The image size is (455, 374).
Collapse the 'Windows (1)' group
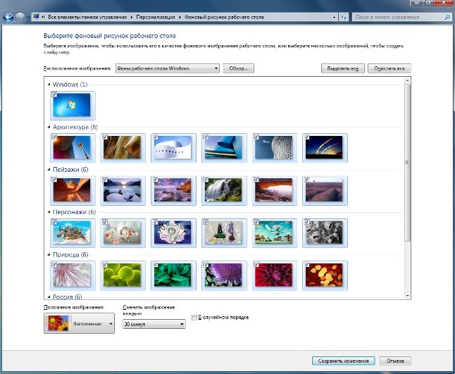click(49, 85)
